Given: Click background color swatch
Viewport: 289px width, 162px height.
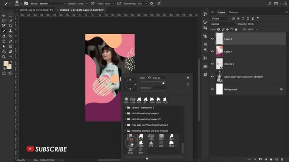Looking at the screenshot, I should tap(9, 67).
